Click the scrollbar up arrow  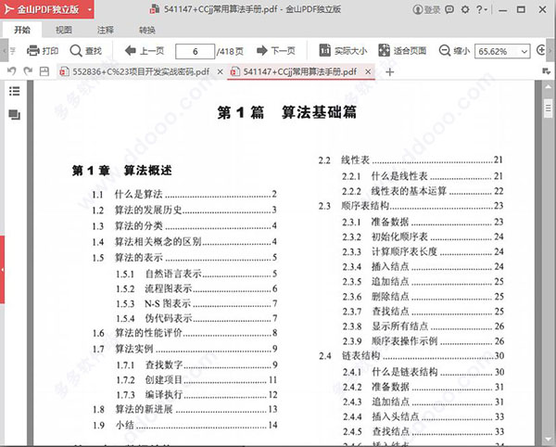click(549, 86)
